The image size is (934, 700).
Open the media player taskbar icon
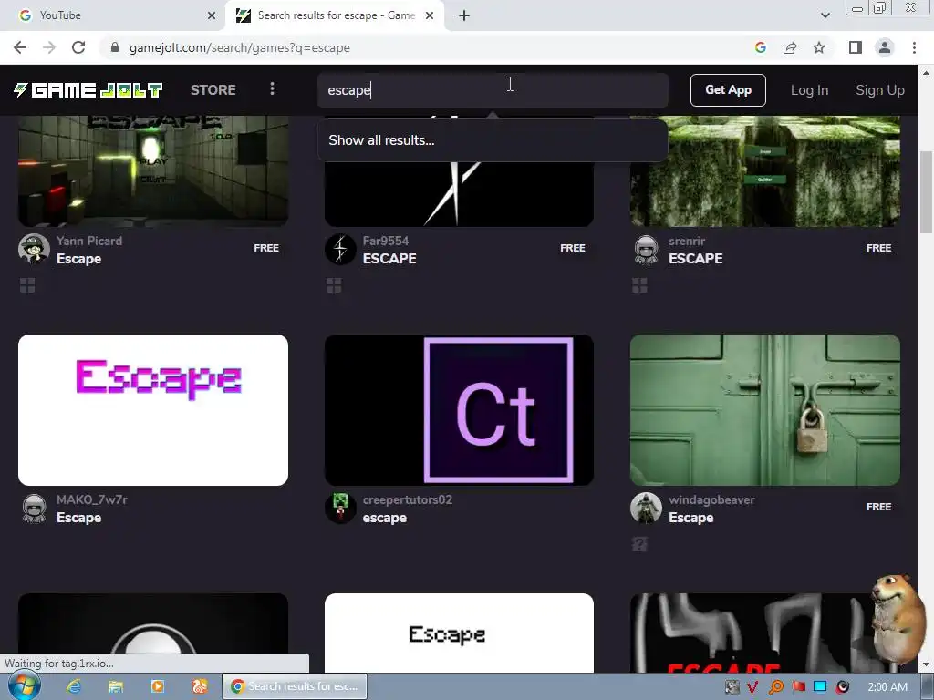[x=157, y=686]
